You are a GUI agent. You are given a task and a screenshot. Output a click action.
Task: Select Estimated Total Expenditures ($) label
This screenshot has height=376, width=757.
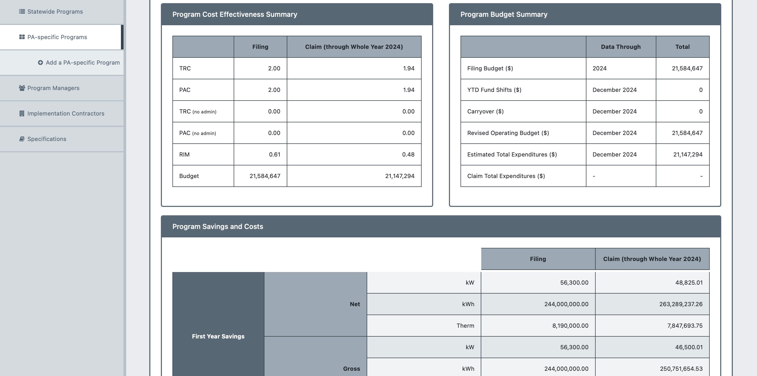pyautogui.click(x=512, y=154)
